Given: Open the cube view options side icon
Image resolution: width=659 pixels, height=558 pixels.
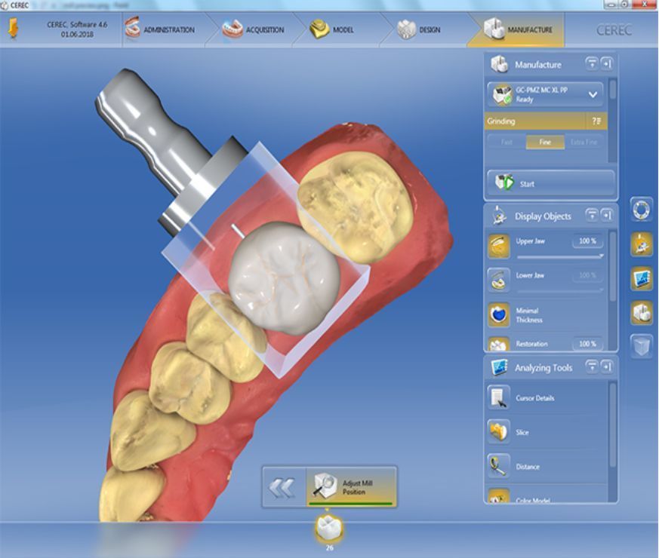Looking at the screenshot, I should pyautogui.click(x=642, y=347).
